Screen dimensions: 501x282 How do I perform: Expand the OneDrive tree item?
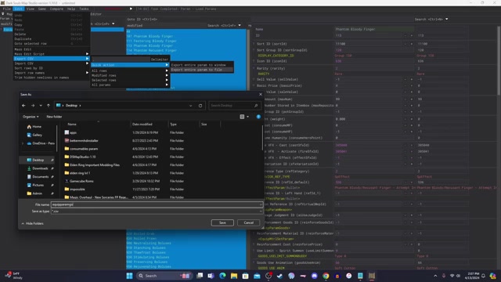tap(23, 143)
